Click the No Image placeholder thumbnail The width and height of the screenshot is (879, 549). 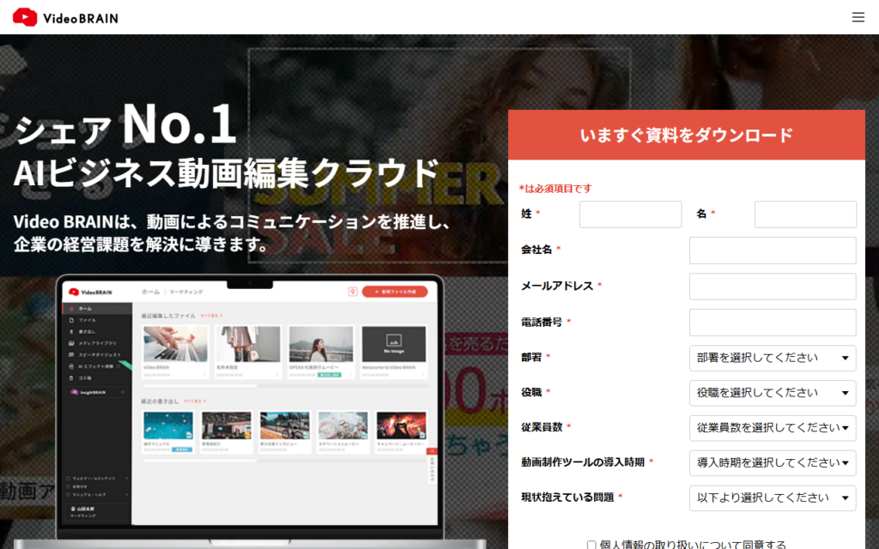pos(393,344)
